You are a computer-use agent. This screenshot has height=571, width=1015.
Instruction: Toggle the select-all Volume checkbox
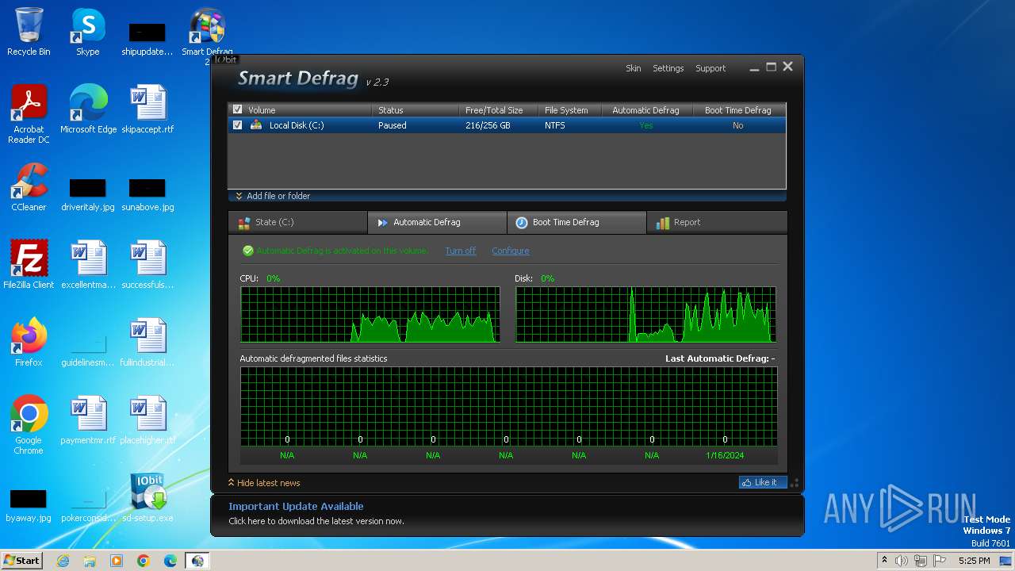pyautogui.click(x=237, y=110)
